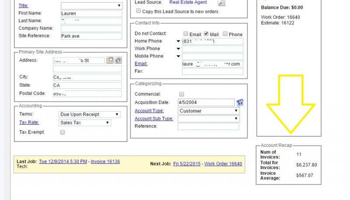
Task: Click the Lead Source search magnifier icon
Action: pyautogui.click(x=221, y=3)
